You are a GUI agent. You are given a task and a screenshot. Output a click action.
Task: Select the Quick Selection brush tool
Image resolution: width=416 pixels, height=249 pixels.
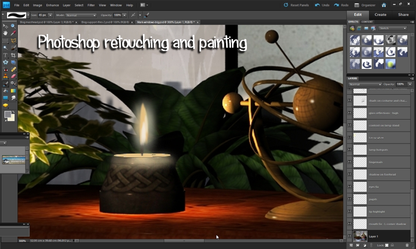click(13, 48)
